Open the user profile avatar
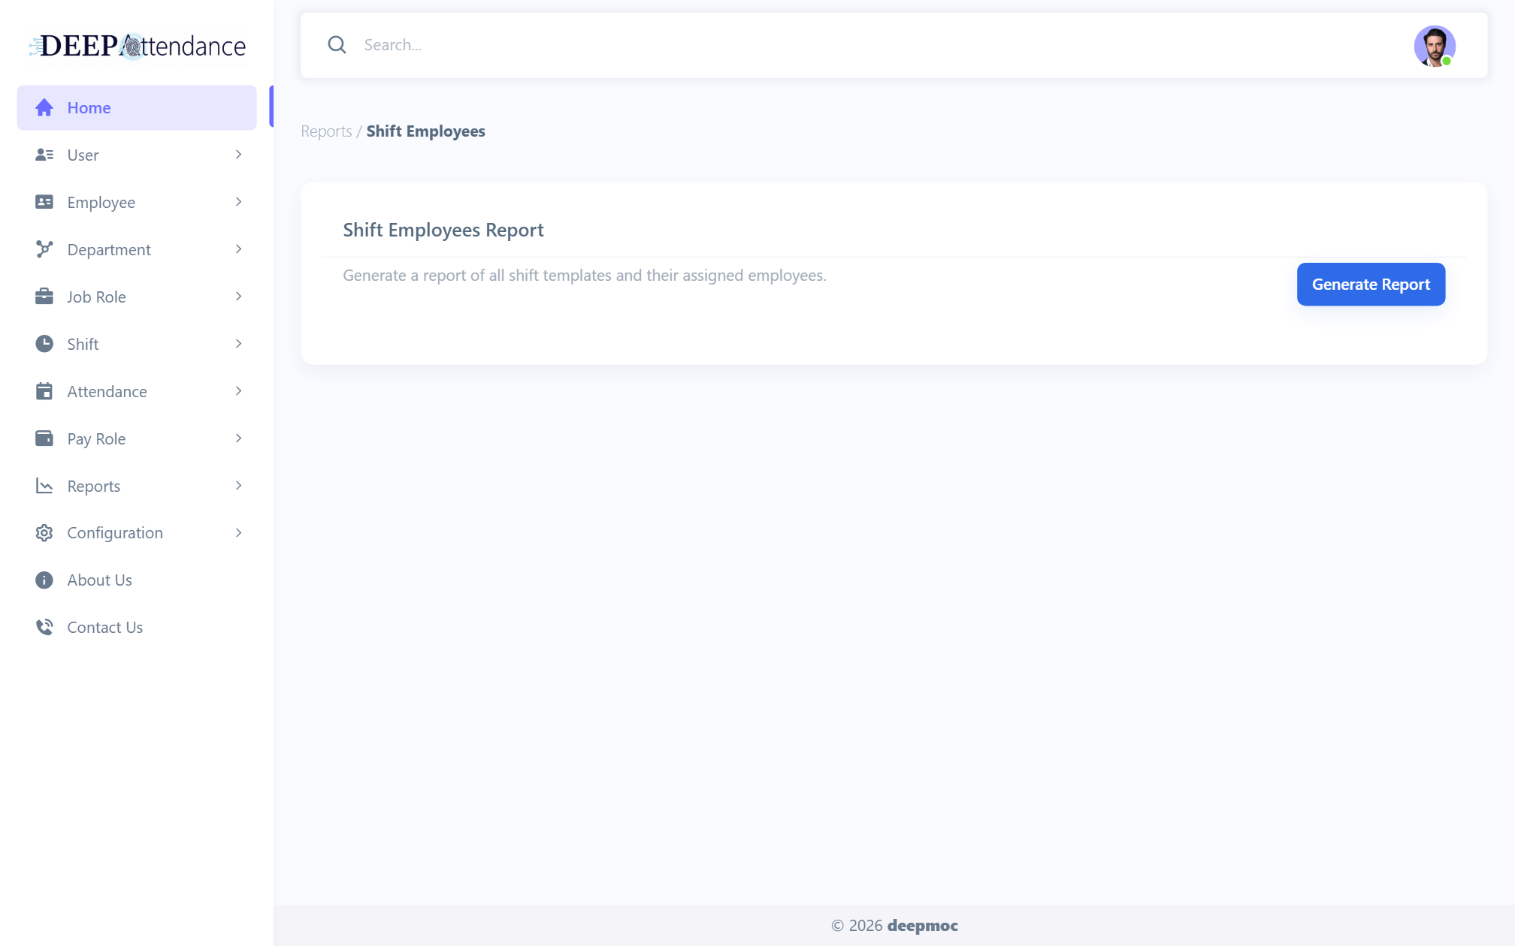 [1435, 46]
